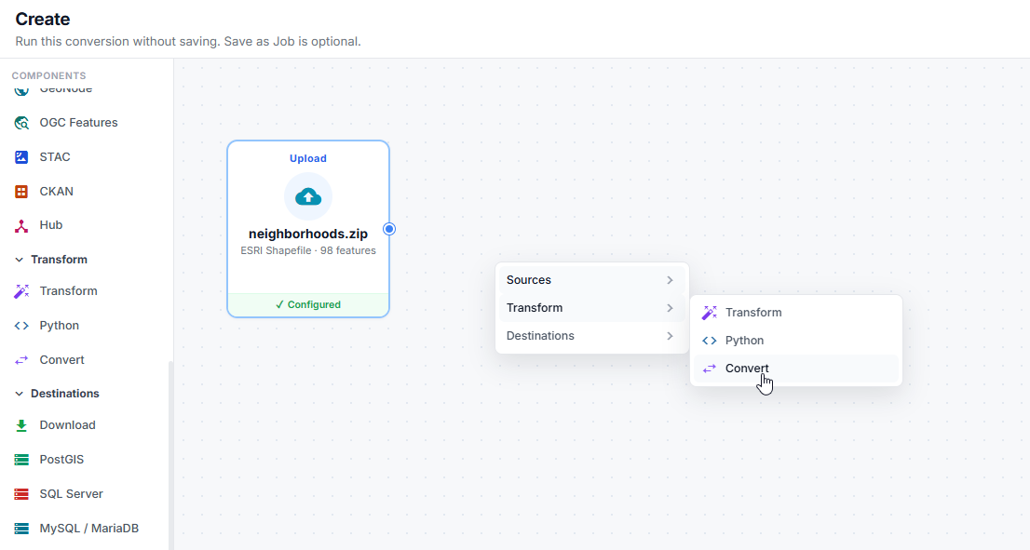Click the Create page heading
Screen dimensions: 1030x550
click(x=43, y=19)
